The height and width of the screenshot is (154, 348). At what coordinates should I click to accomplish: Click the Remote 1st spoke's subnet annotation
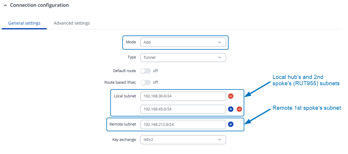[307, 108]
